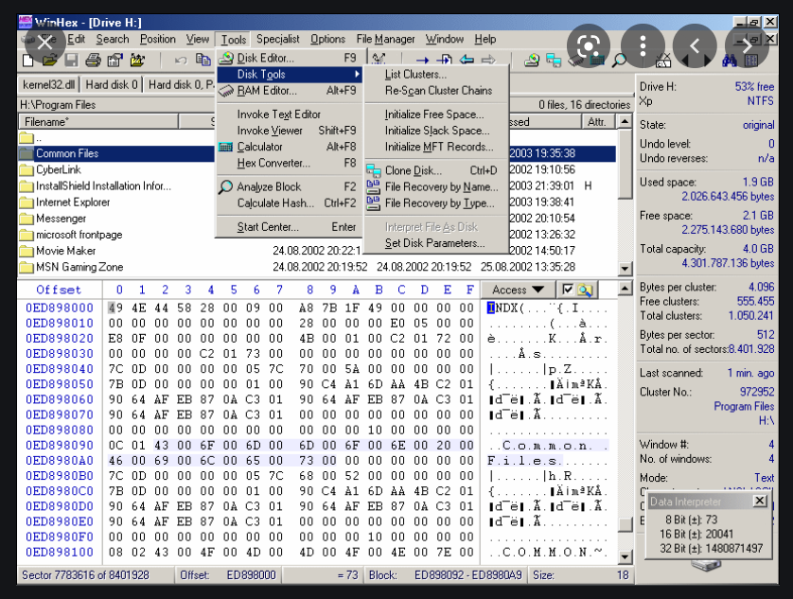Click the Save diskette toolbar icon
The width and height of the screenshot is (793, 599).
(71, 61)
